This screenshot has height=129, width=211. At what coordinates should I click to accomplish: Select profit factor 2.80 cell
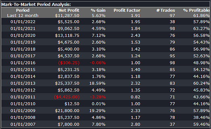(x=135, y=124)
